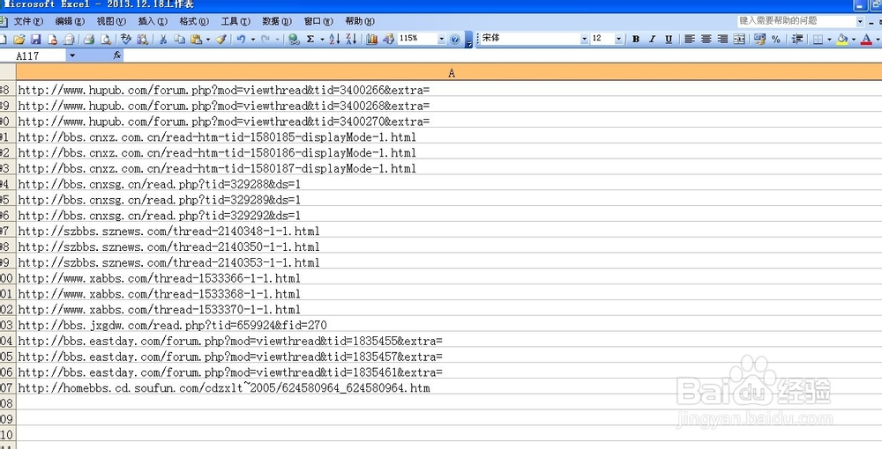
Task: Open the 115% zoom dropdown
Action: click(x=442, y=40)
